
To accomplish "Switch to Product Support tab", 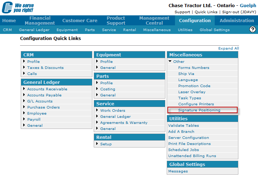I will coord(116,20).
